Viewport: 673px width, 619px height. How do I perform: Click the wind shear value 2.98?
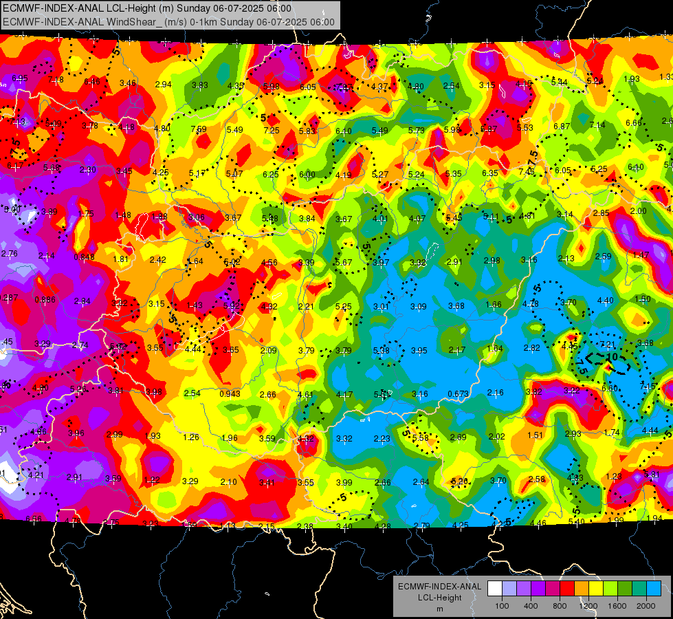pos(492,260)
